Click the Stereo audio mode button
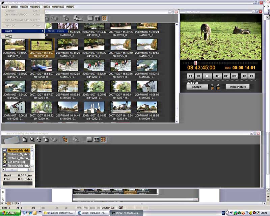This screenshot has height=216, width=270. pos(197,87)
